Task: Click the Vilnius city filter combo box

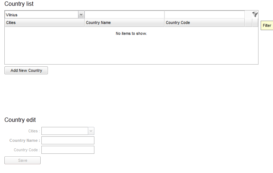Action: tap(41, 15)
